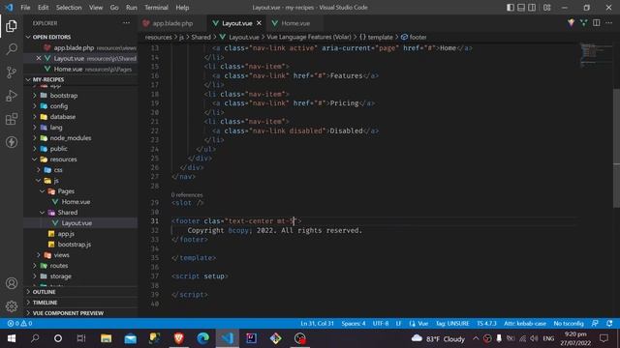This screenshot has width=620, height=348.
Task: Open the Source Control view
Action: [12, 72]
